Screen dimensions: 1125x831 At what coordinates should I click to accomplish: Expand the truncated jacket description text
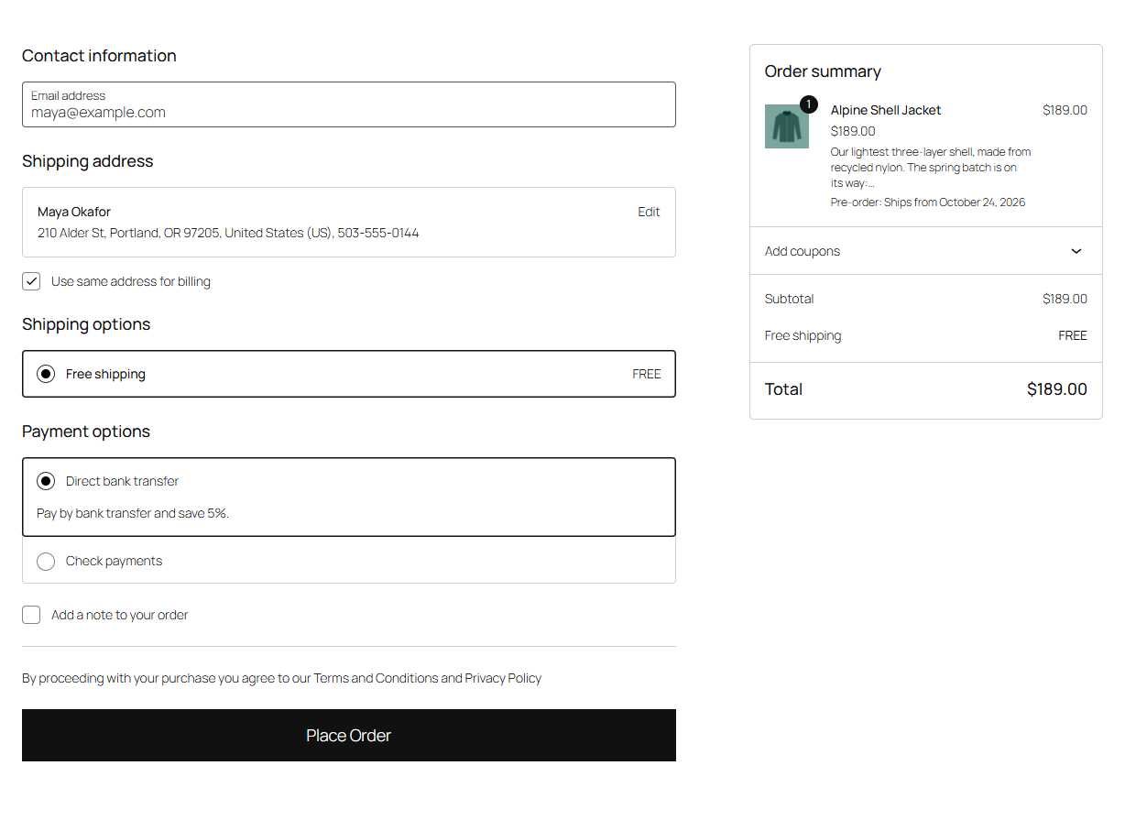(931, 168)
